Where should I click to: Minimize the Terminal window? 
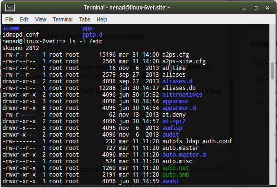click(244, 8)
